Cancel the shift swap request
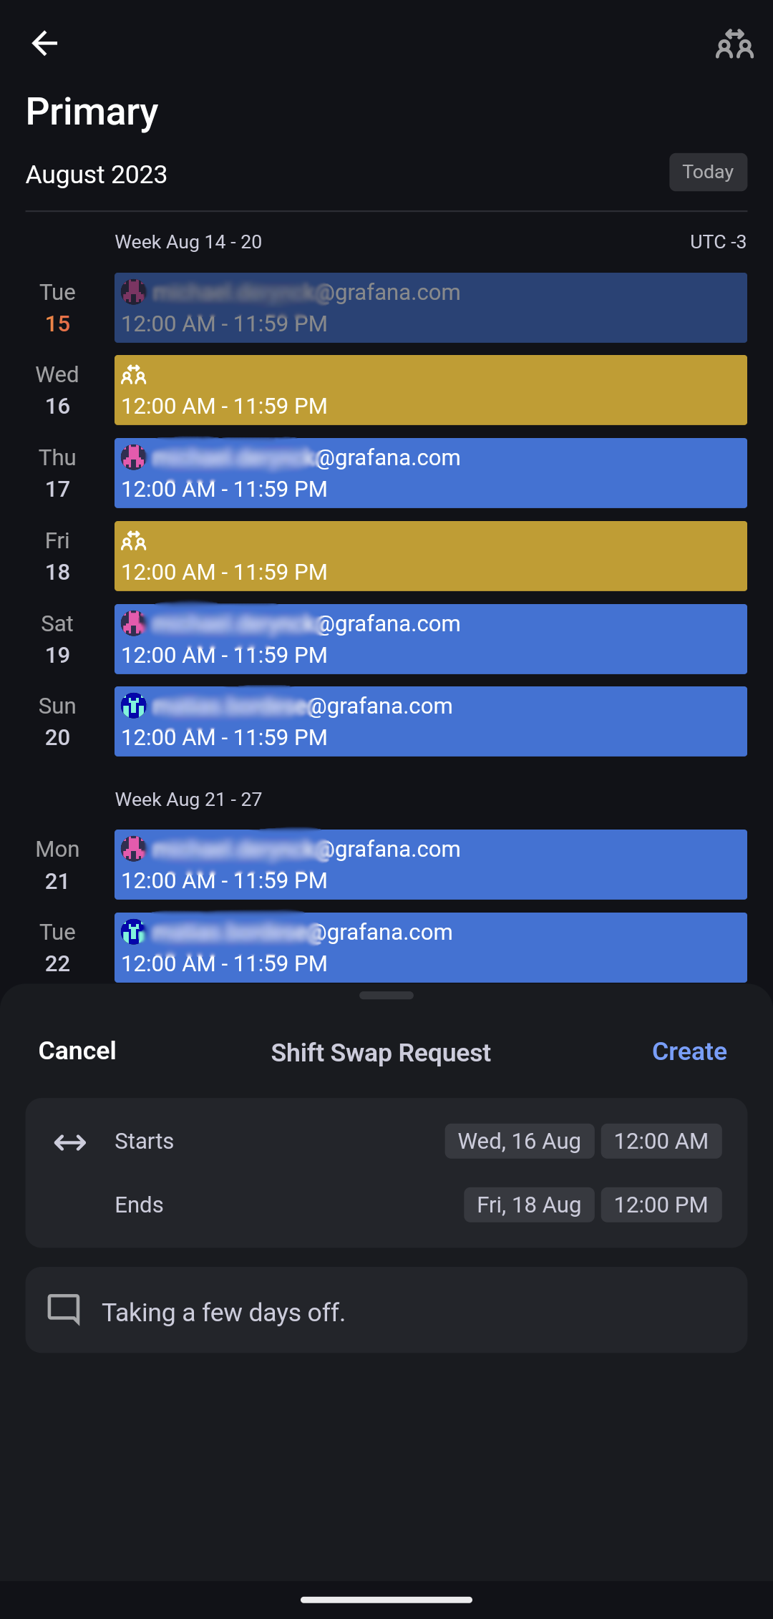 pyautogui.click(x=77, y=1051)
